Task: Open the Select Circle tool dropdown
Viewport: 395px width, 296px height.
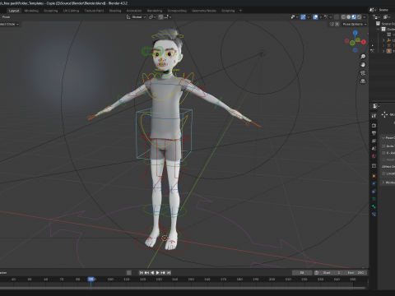Action: [x=9, y=24]
